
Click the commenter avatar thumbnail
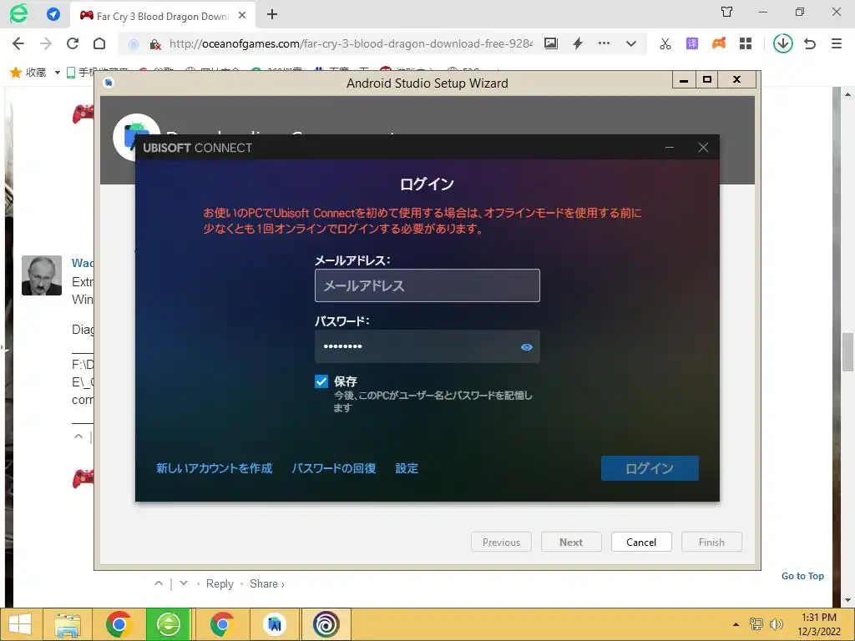coord(42,275)
